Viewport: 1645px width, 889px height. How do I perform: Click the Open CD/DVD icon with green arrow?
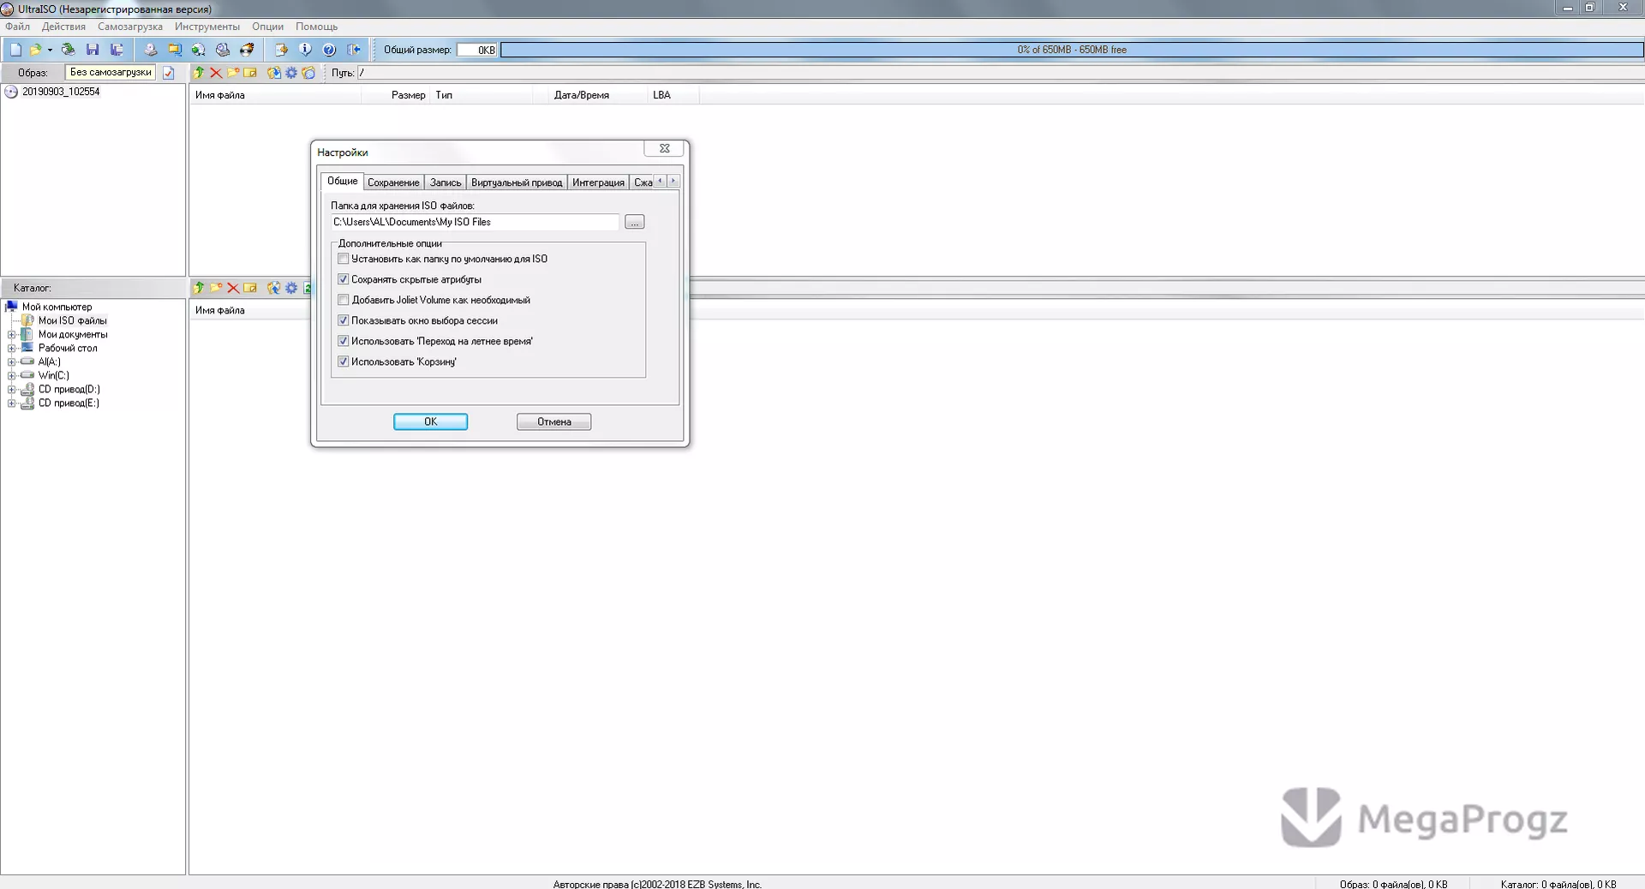pos(69,50)
